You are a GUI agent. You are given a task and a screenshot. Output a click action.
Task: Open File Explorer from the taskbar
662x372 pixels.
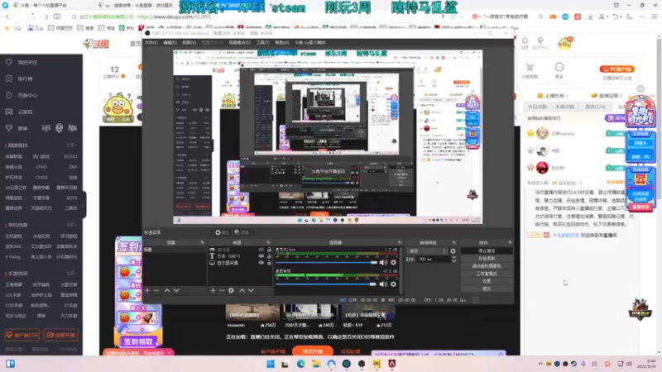(x=316, y=364)
